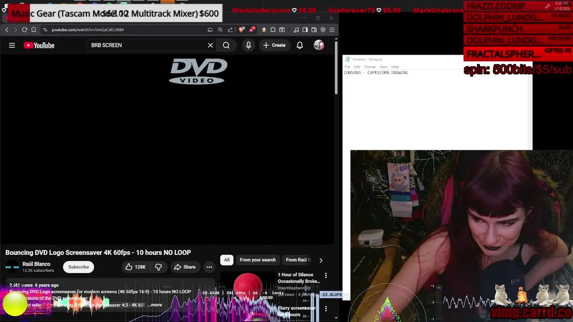Screen dimensions: 573x322
Task: Open Notepad File menu
Action: click(x=347, y=67)
